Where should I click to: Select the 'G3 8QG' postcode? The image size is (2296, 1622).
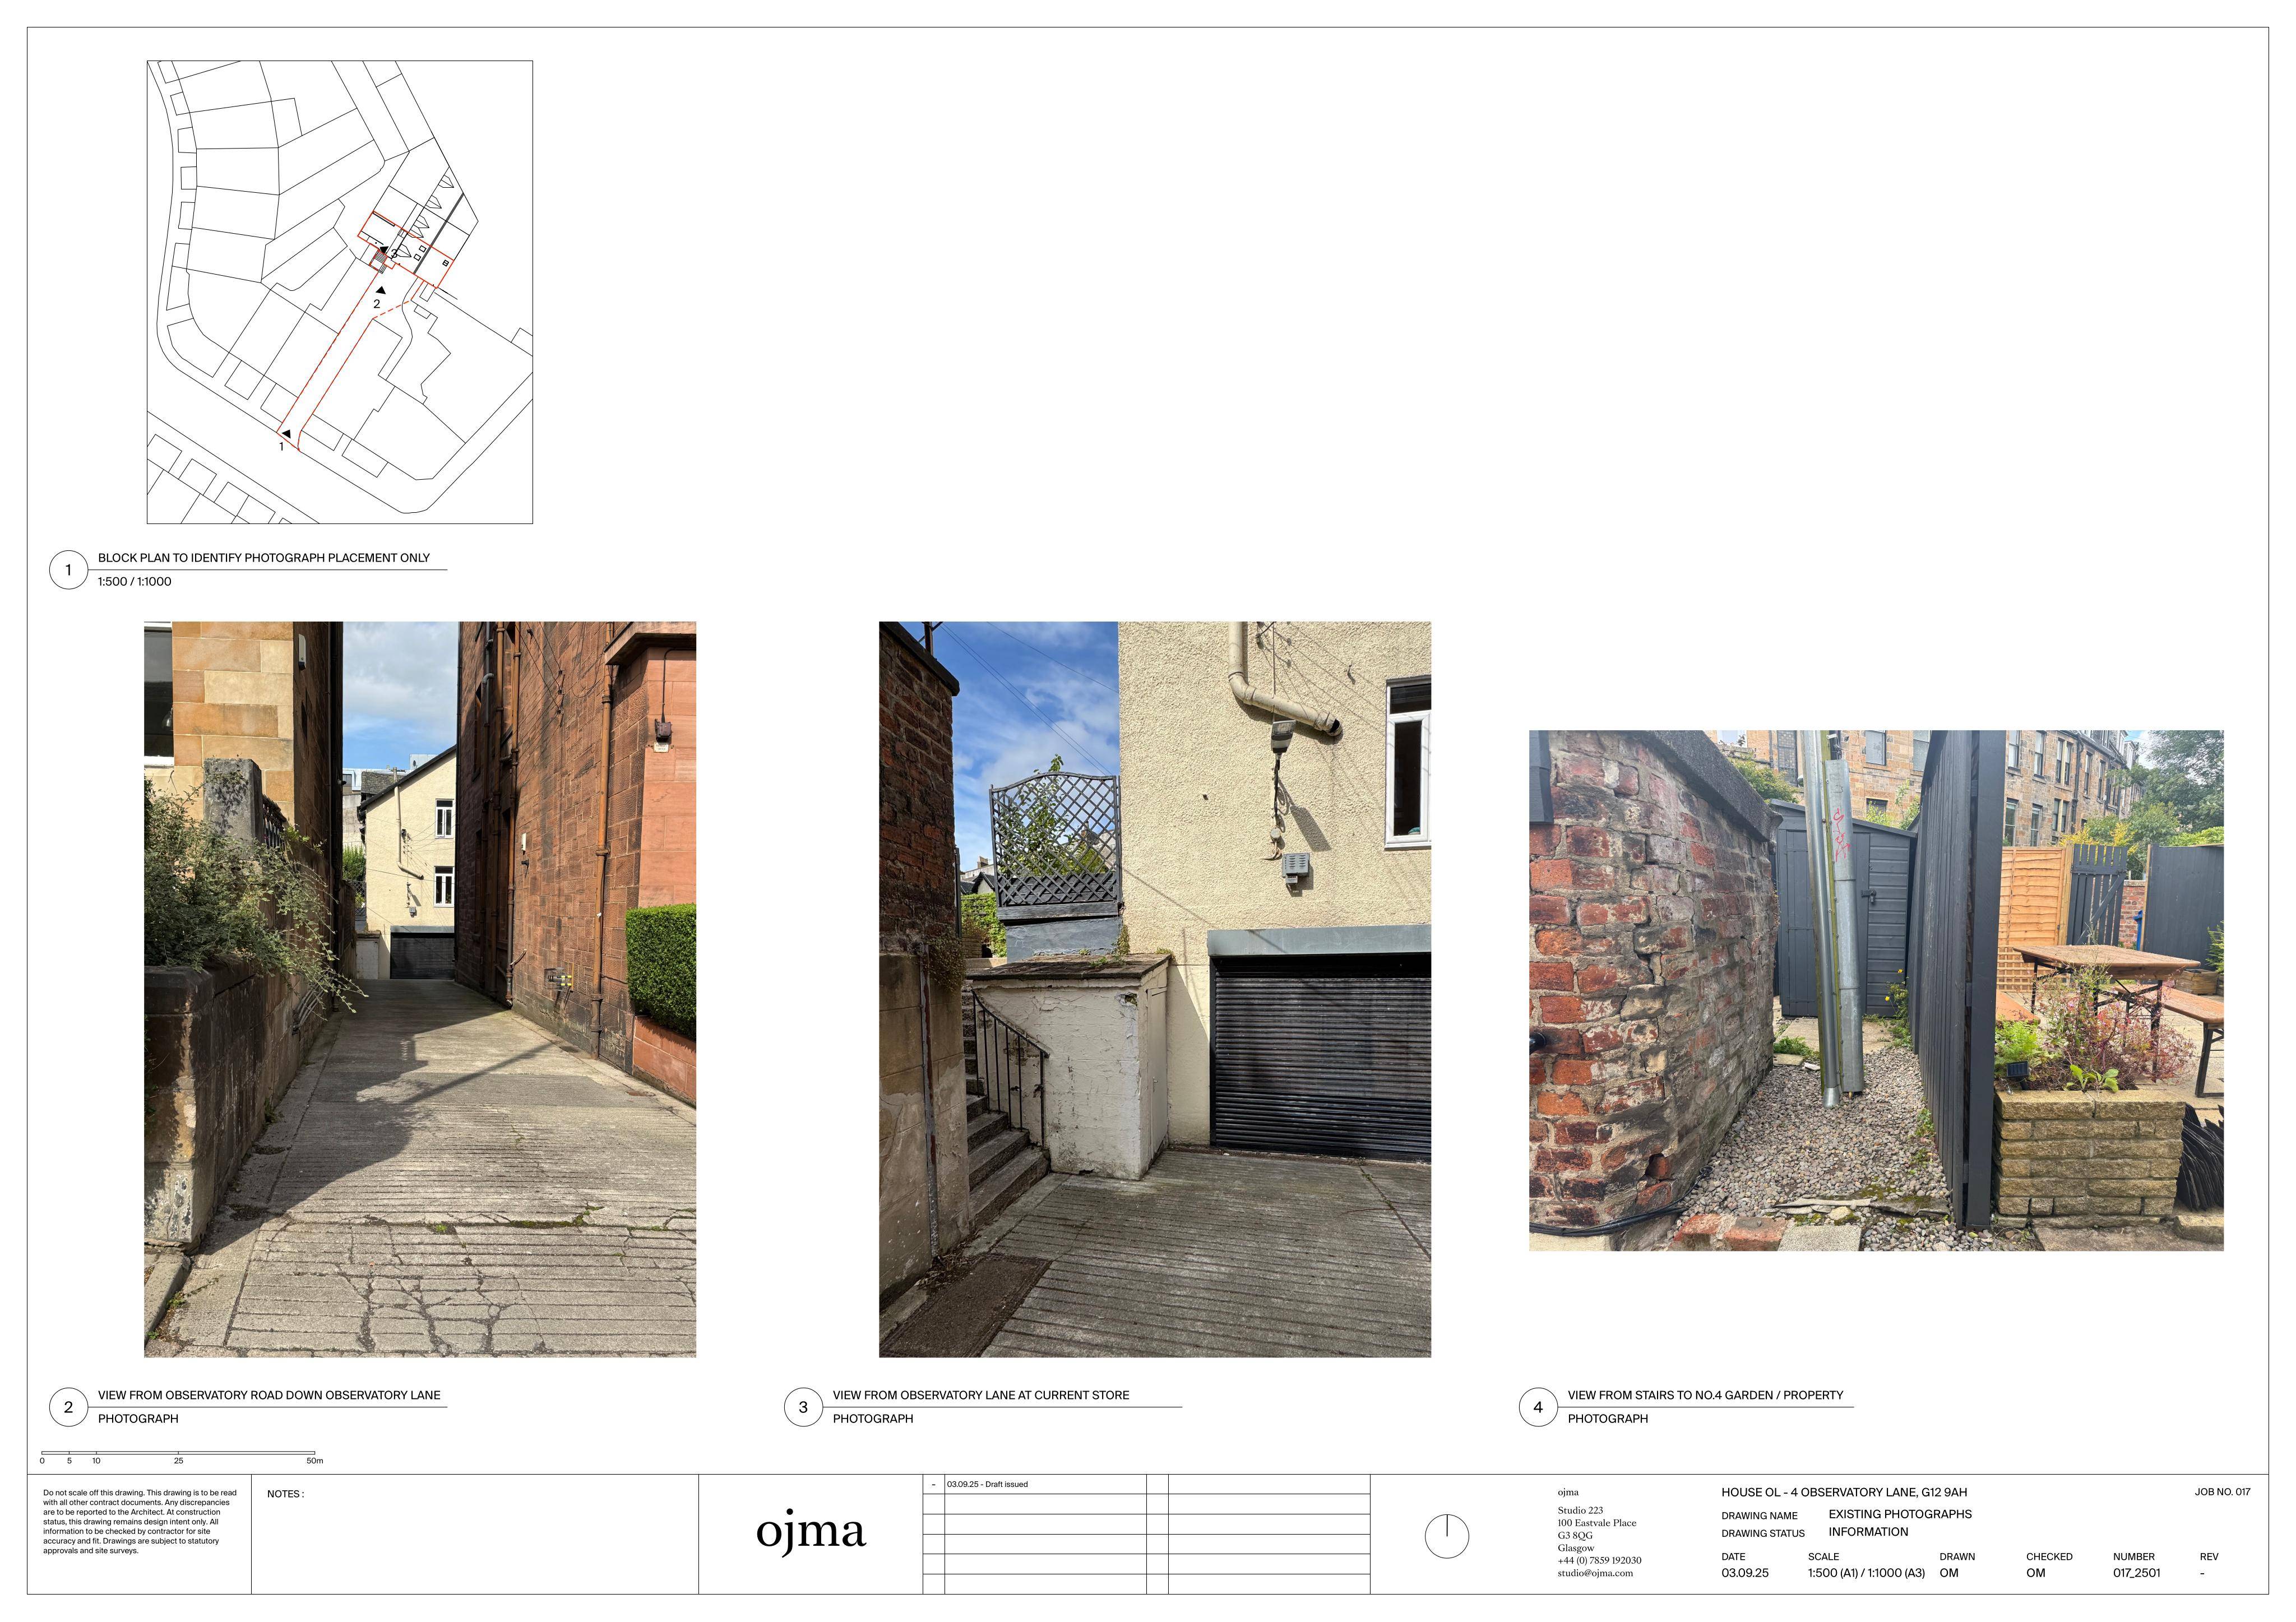coord(1575,1535)
